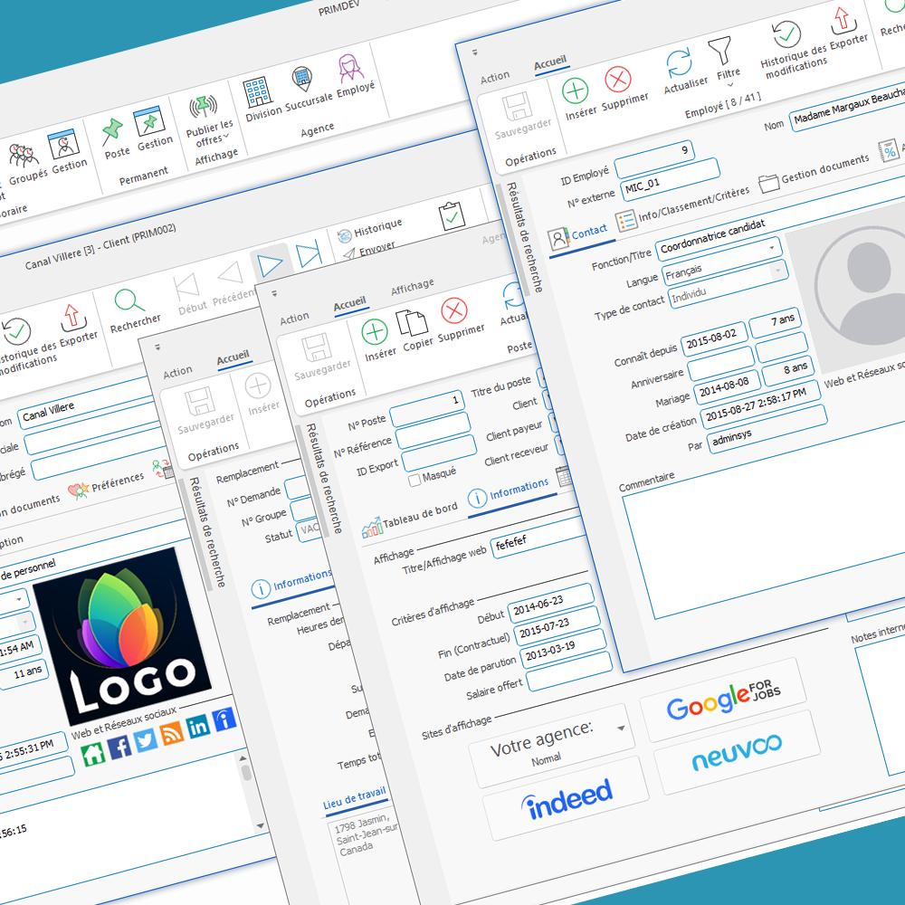Open the Lieu de travail tab
This screenshot has height=905, width=905.
[x=355, y=797]
